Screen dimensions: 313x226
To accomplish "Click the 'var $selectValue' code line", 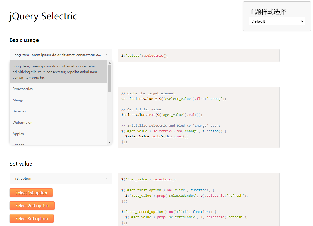I will point(174,99).
